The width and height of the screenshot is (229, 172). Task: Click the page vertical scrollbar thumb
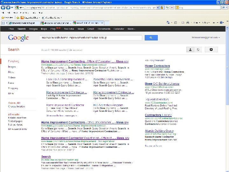[227, 67]
